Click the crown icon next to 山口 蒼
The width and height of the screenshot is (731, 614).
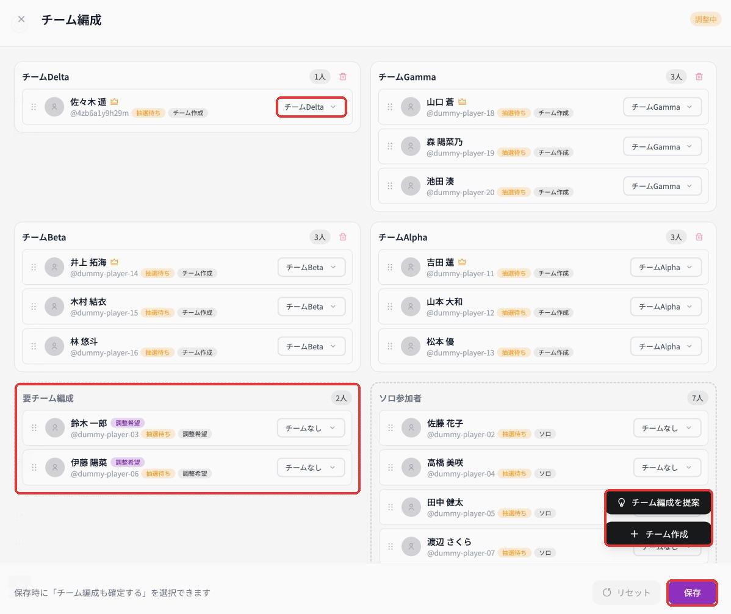(462, 102)
